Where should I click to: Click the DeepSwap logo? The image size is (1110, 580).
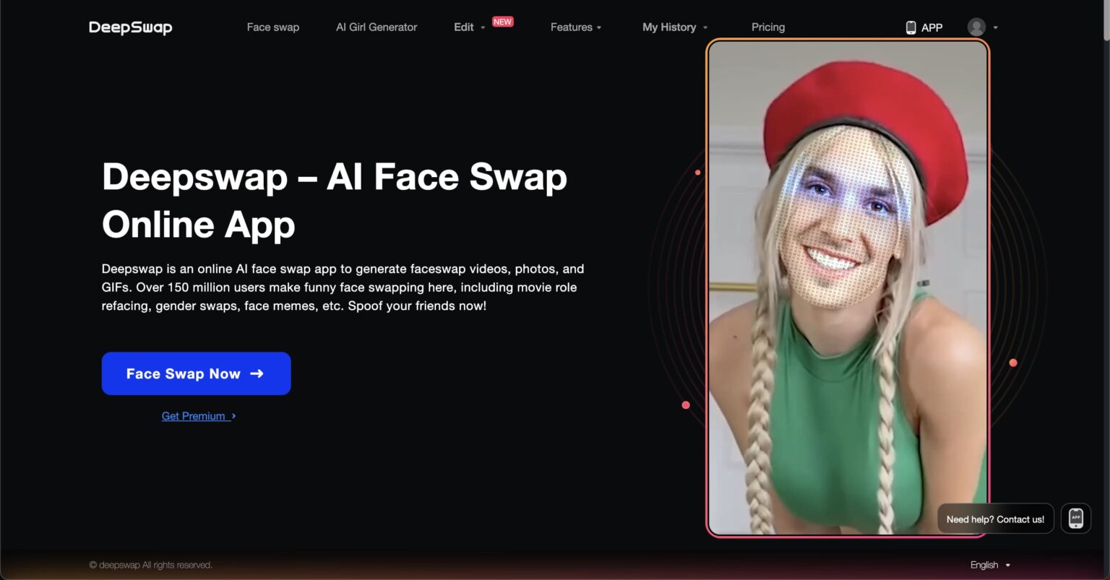130,27
